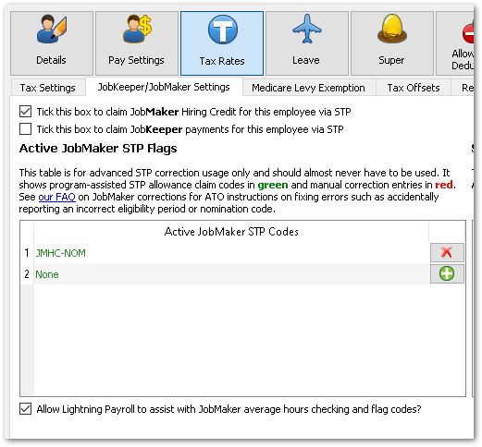This screenshot has height=447, width=482.
Task: Select the None code row
Action: [231, 274]
